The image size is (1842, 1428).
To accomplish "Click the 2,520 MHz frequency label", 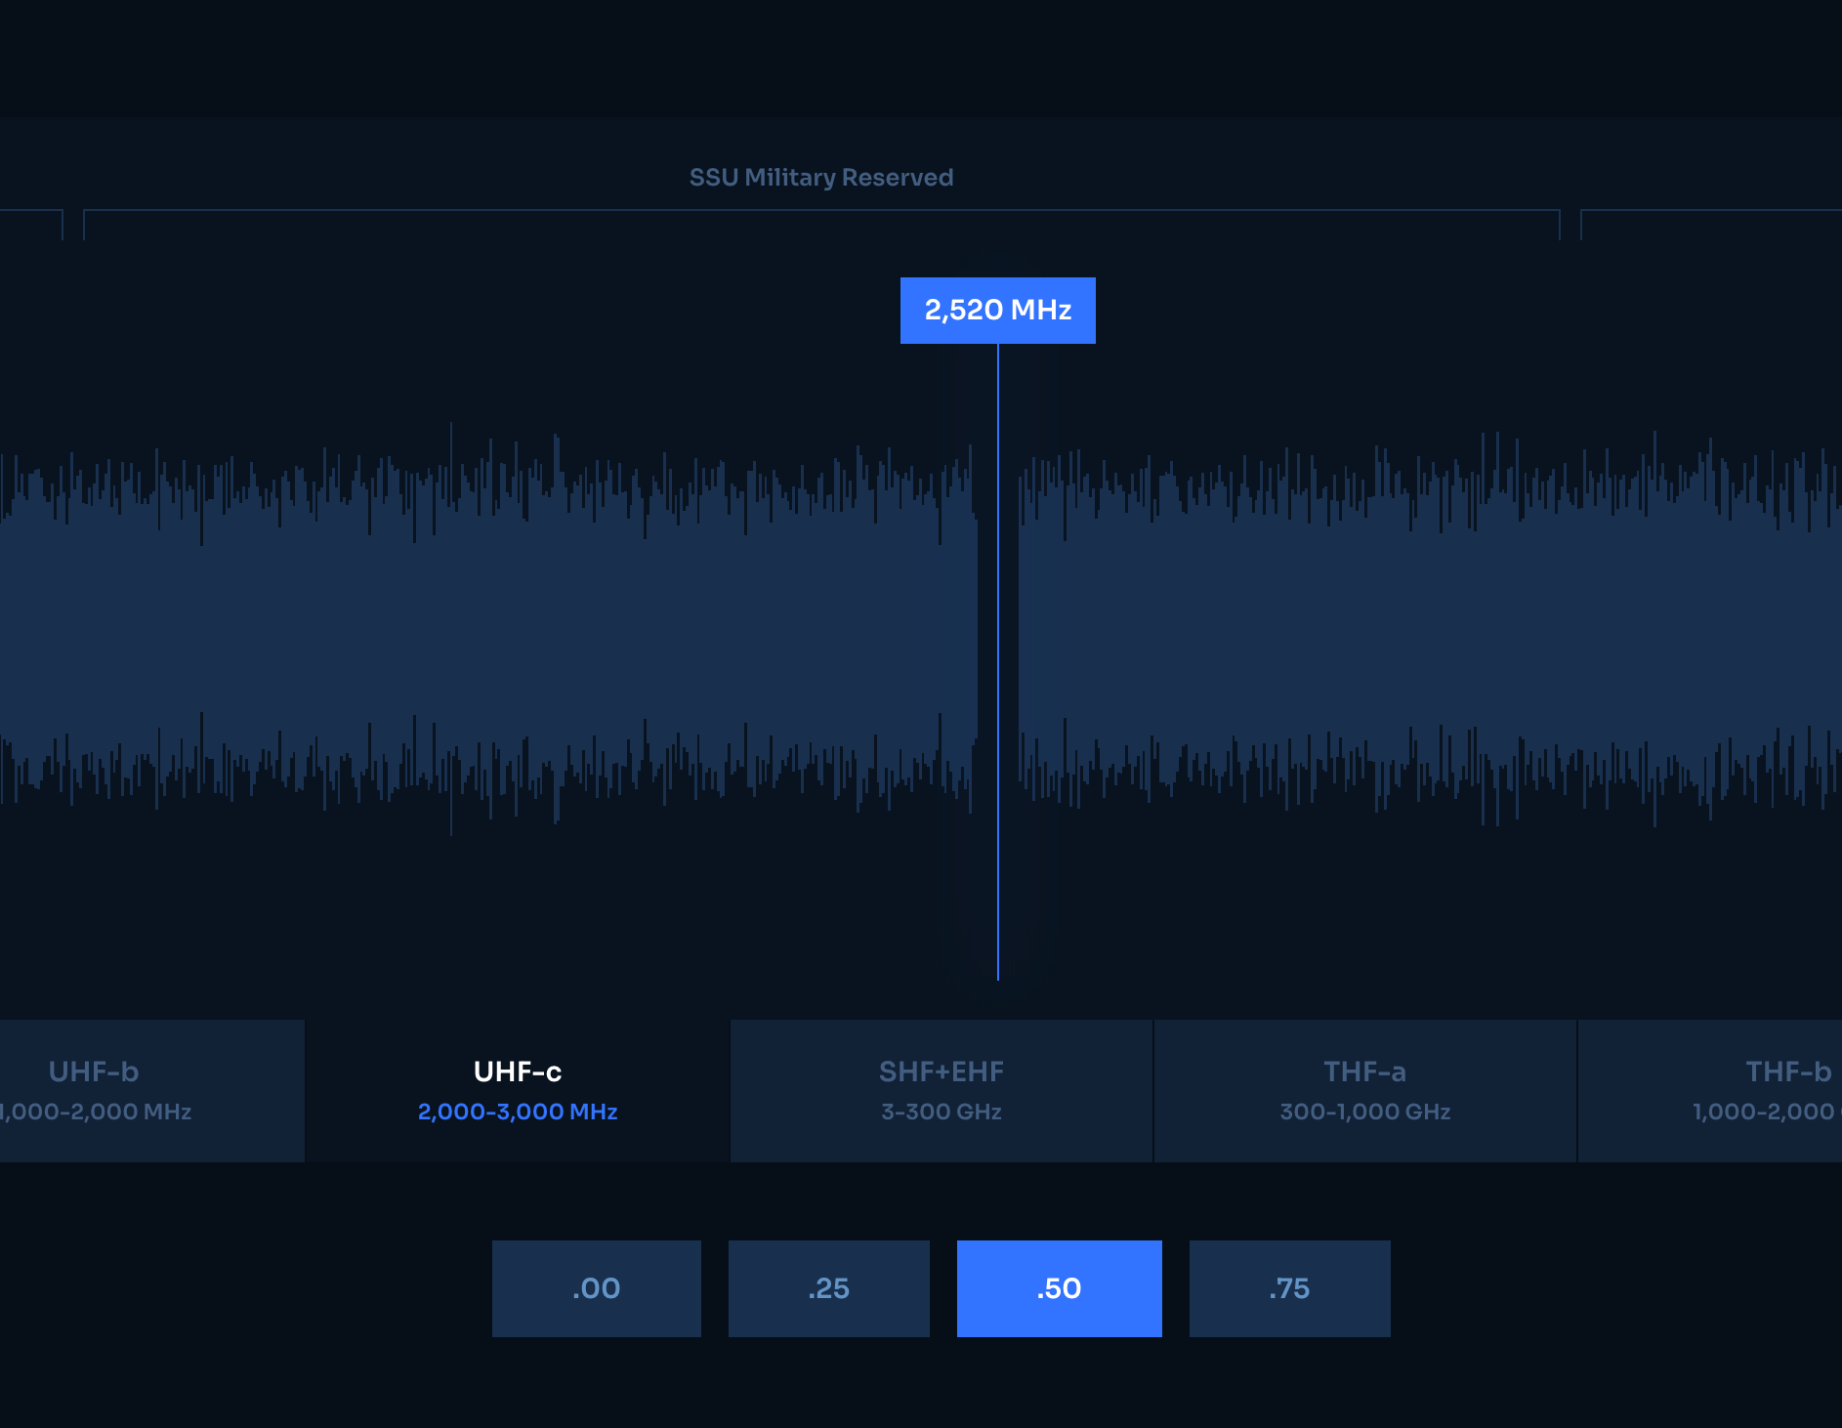I will pyautogui.click(x=997, y=310).
